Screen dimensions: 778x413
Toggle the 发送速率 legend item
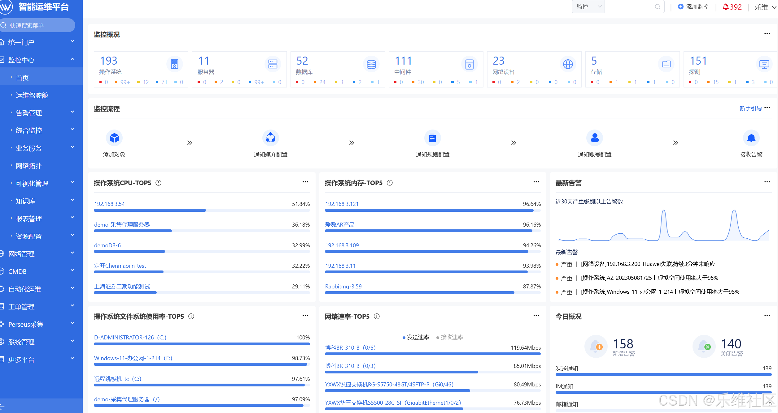416,337
